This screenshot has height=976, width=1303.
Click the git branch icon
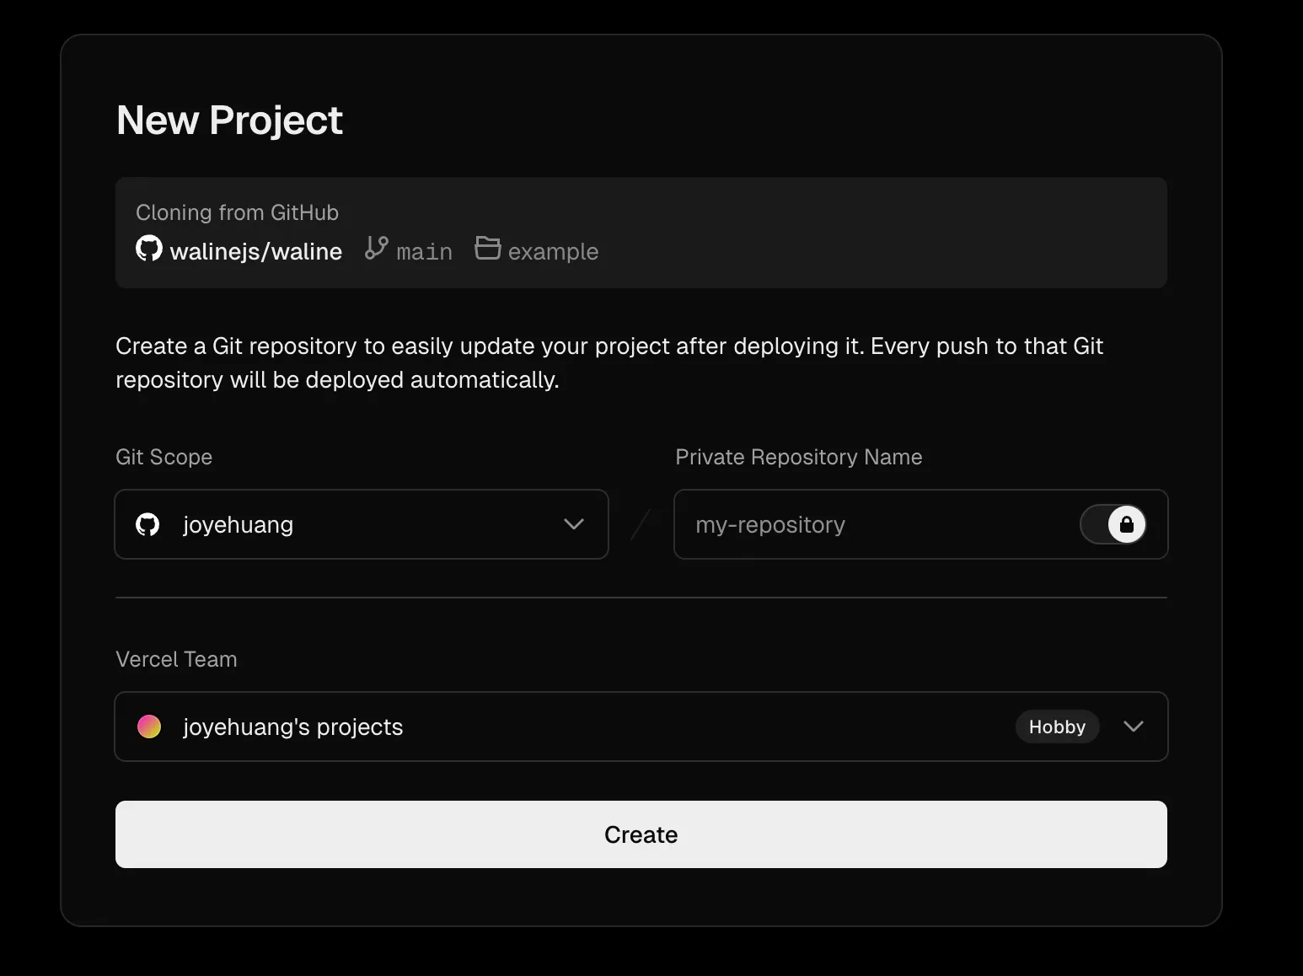pos(376,249)
